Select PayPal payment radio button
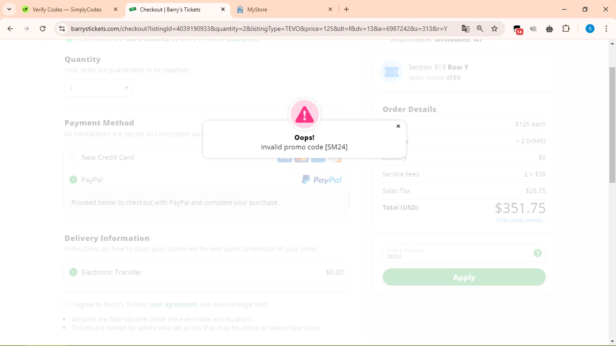Viewport: 616px width, 346px height. tap(73, 180)
